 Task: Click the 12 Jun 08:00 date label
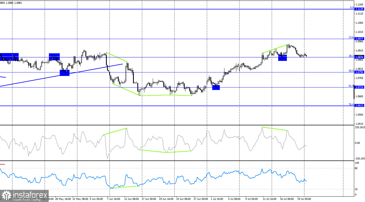pos(131,199)
